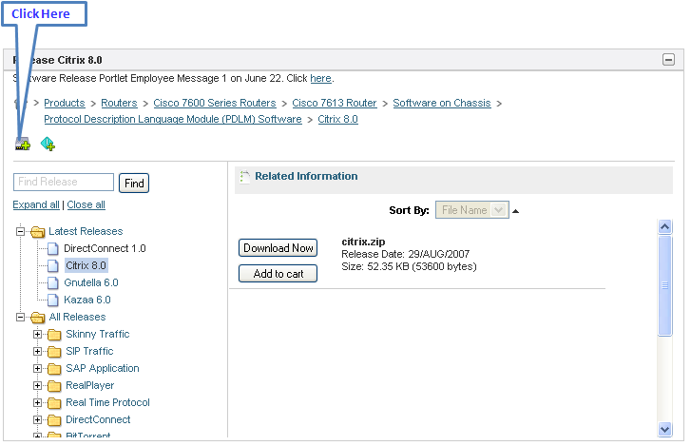Go to Products breadcrumb
Image resolution: width=691 pixels, height=446 pixels.
pos(65,103)
